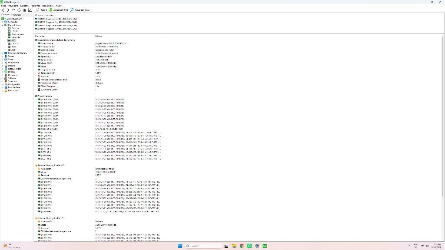Viewport: 445px width, 250px height.
Task: Expand the Reteaua locala tree node
Action: pyautogui.click(x=3, y=69)
